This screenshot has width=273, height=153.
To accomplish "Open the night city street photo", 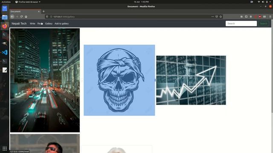I will click(45, 80).
